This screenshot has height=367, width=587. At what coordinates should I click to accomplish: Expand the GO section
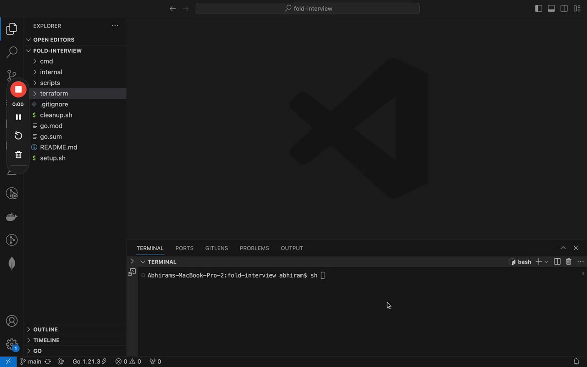(x=75, y=351)
